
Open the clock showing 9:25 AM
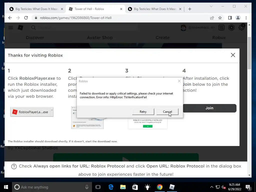(x=234, y=187)
